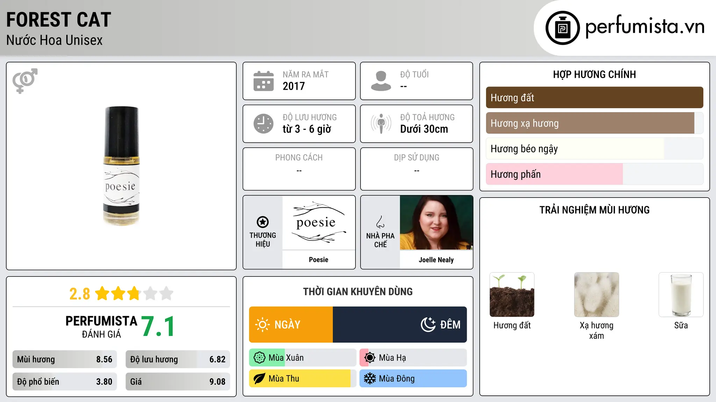Click the Mùa Hạ season bar

point(413,358)
